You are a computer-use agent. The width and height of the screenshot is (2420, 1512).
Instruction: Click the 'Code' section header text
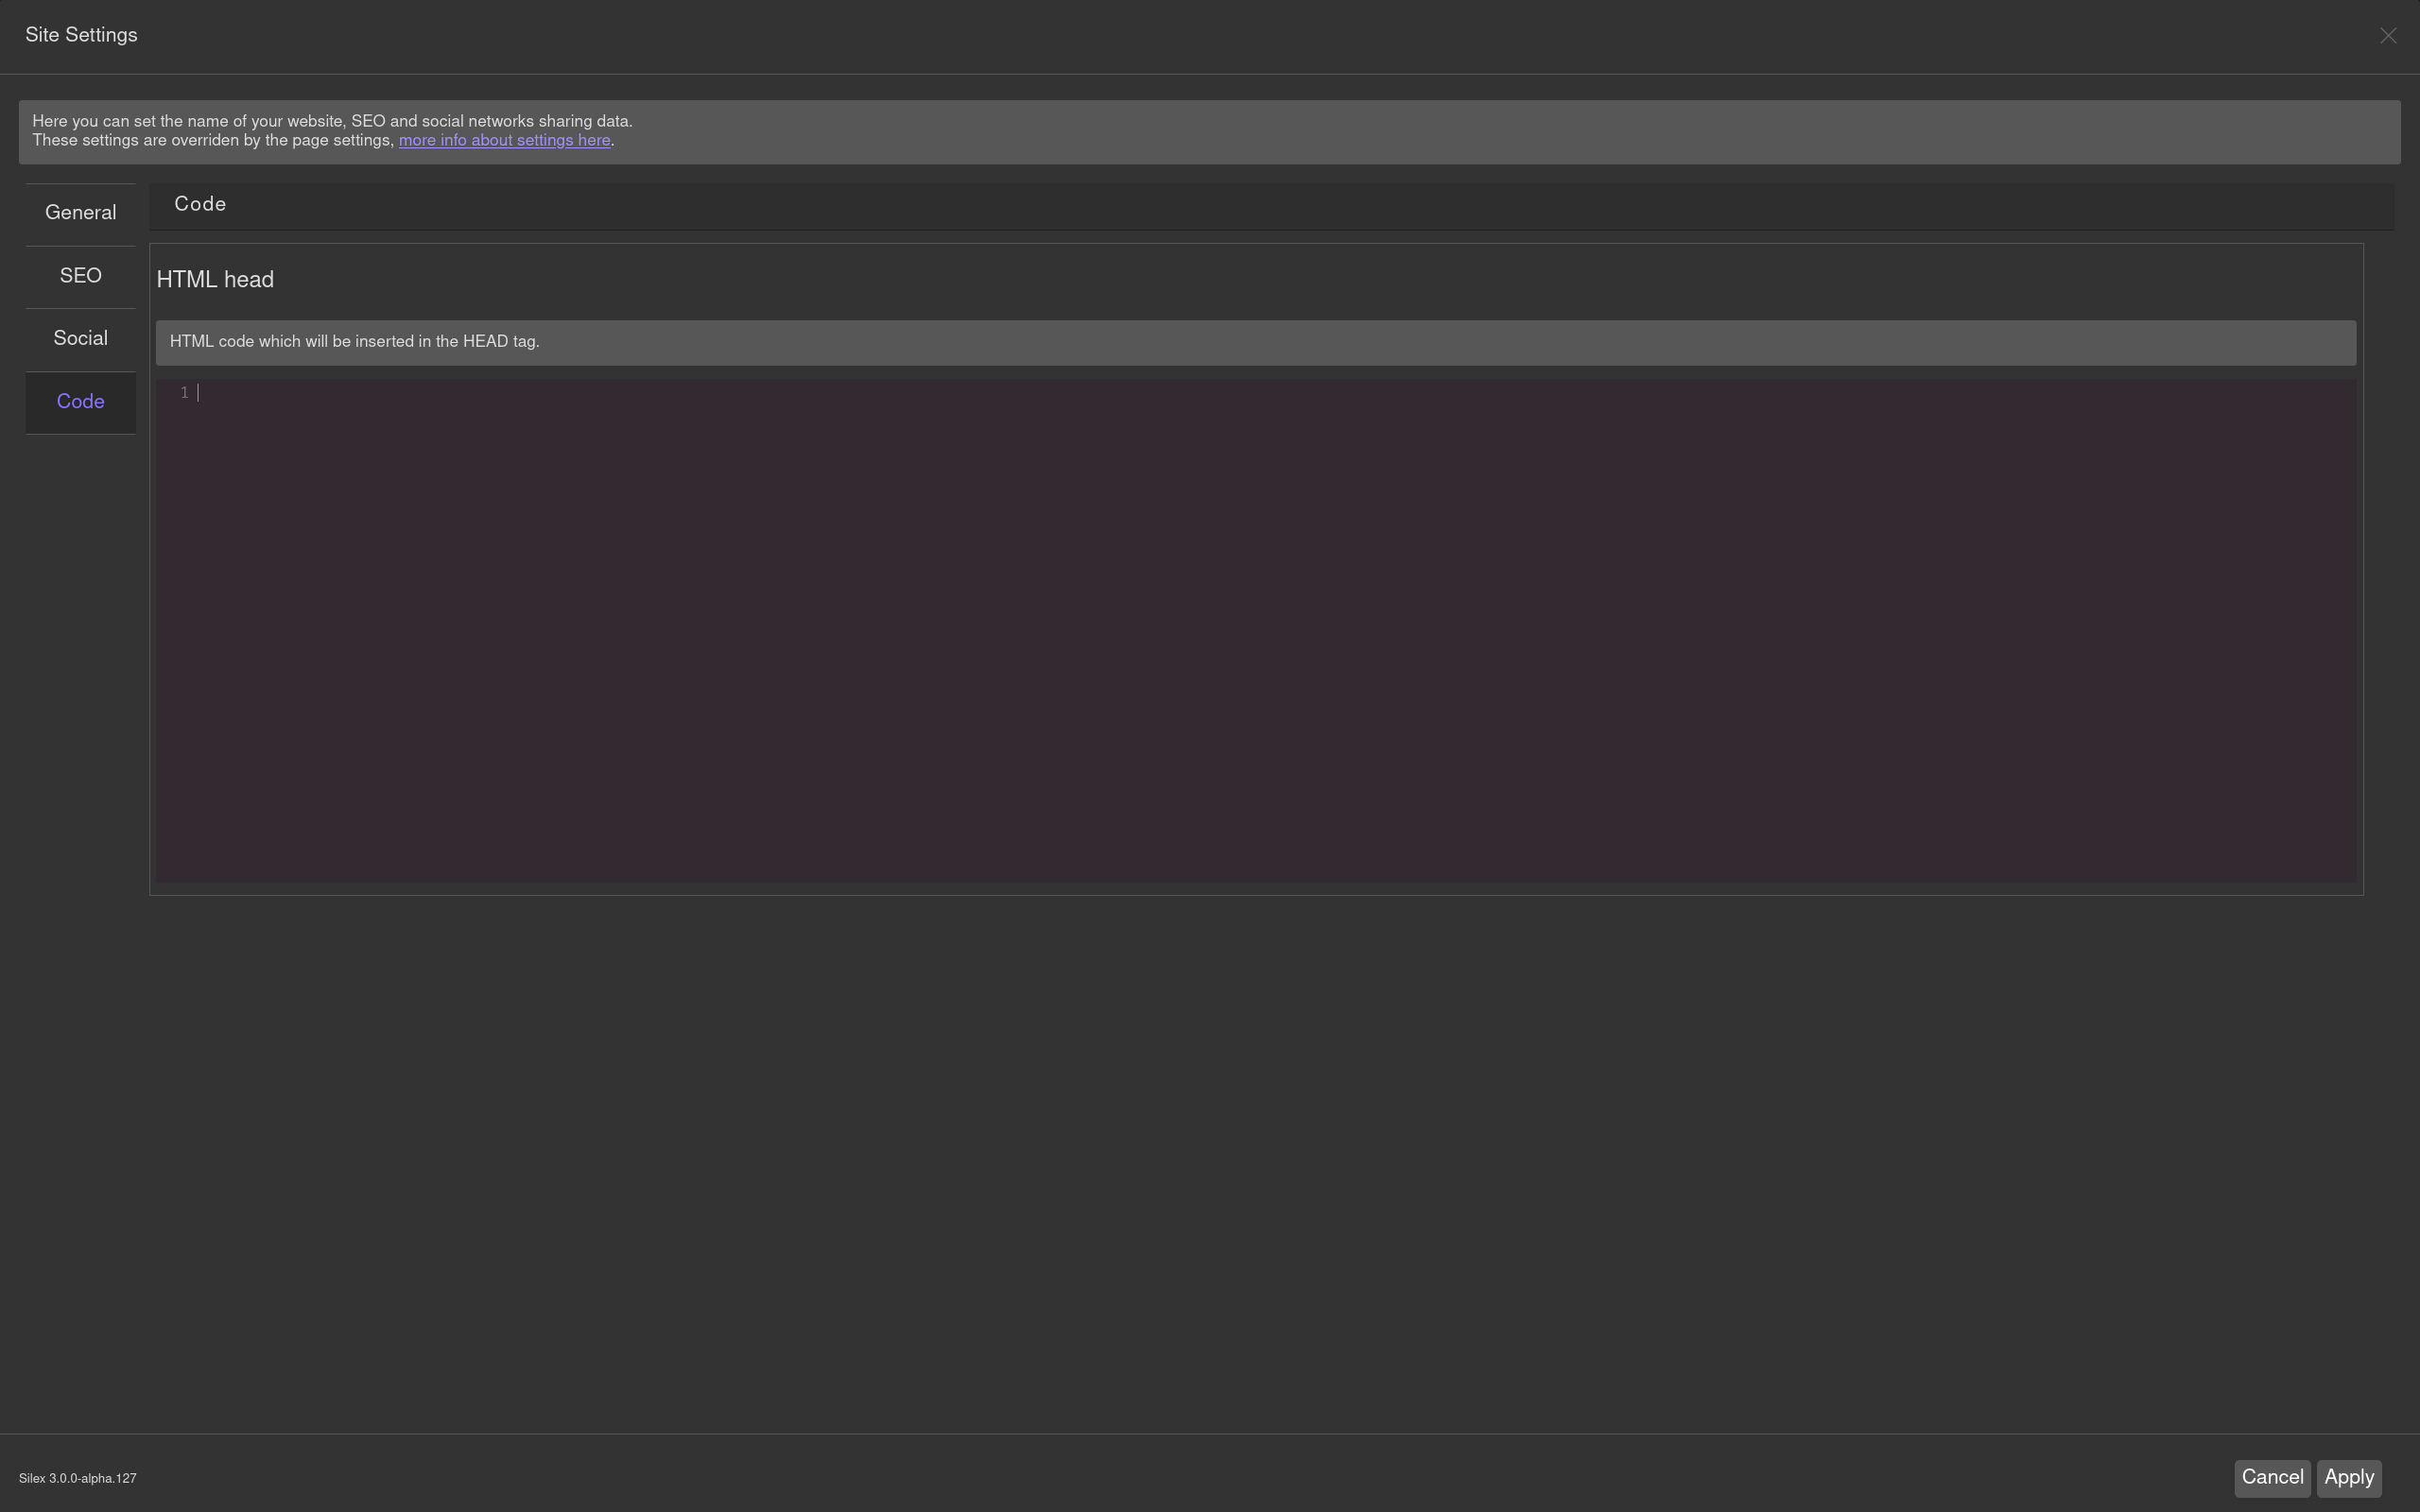click(200, 204)
